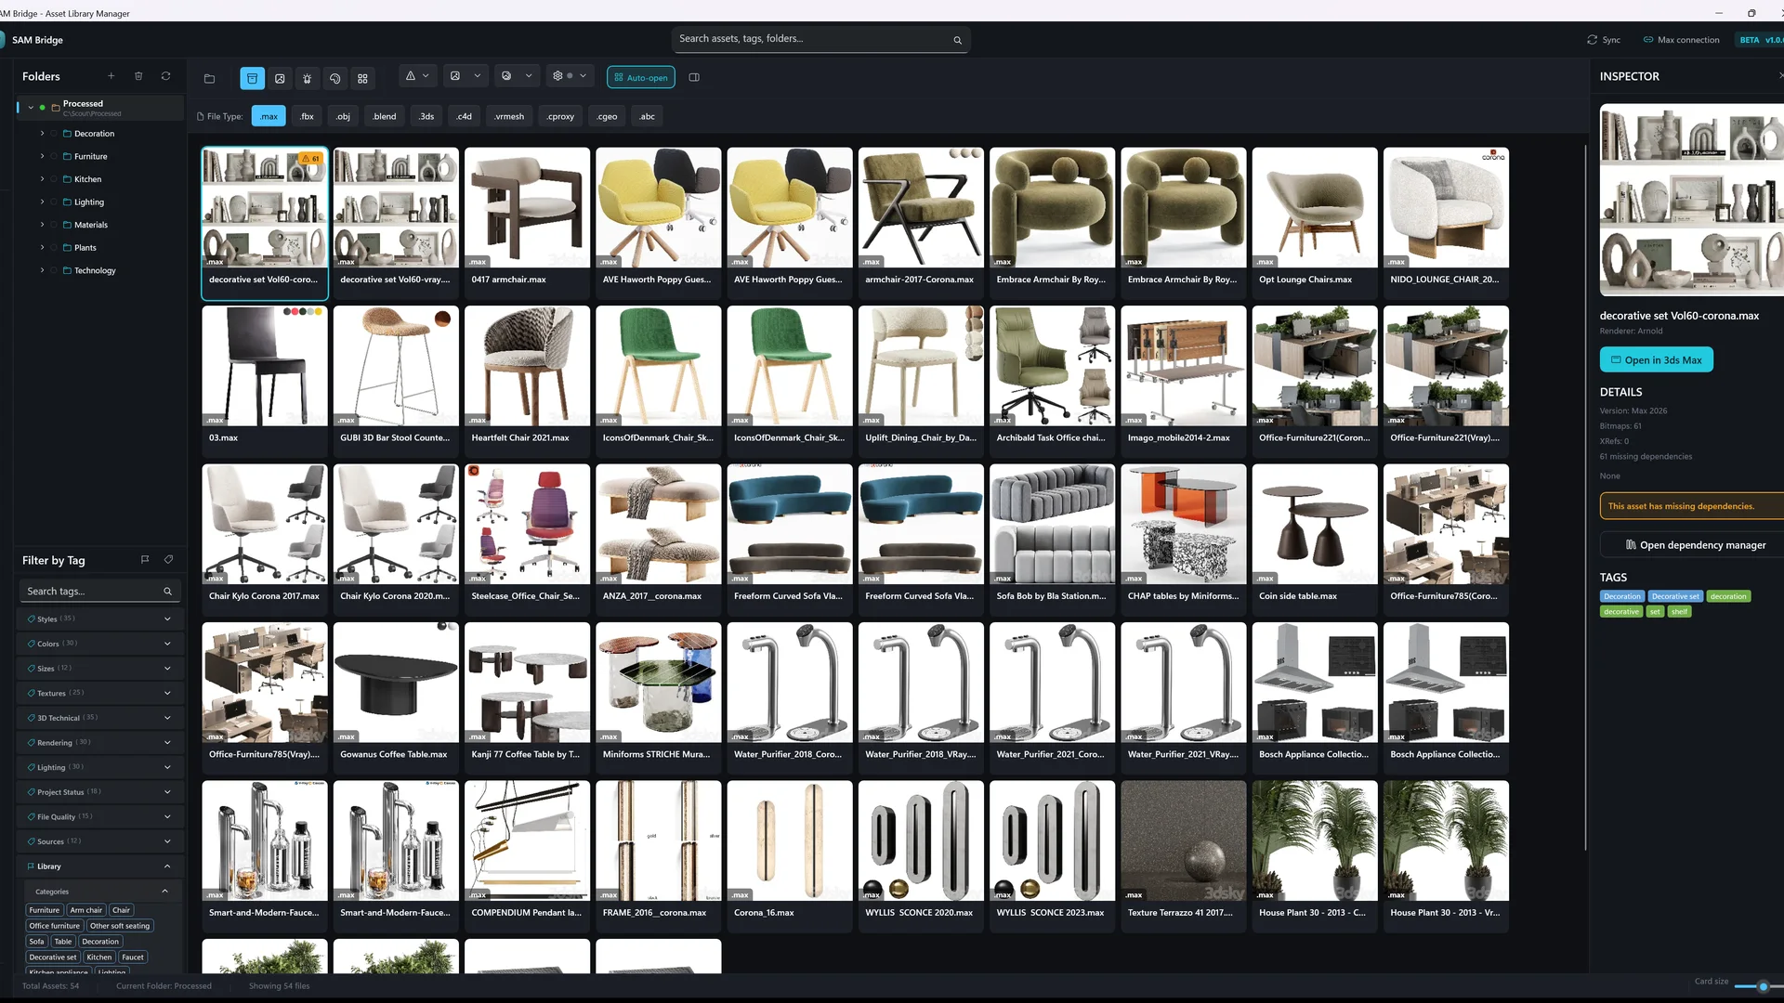Open the gear settings dropdown
The image size is (1784, 1003).
(570, 76)
